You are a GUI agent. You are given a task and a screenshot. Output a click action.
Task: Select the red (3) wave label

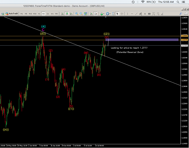pos(58,97)
